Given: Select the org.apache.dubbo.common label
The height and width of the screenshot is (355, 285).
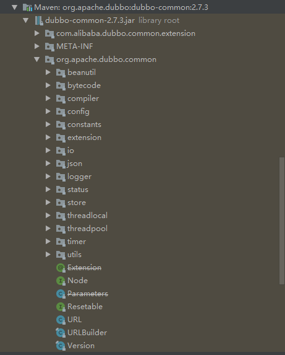Looking at the screenshot, I should click(106, 59).
